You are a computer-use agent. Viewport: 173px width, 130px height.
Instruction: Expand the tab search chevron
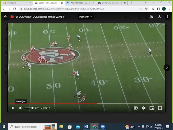coord(146,2)
